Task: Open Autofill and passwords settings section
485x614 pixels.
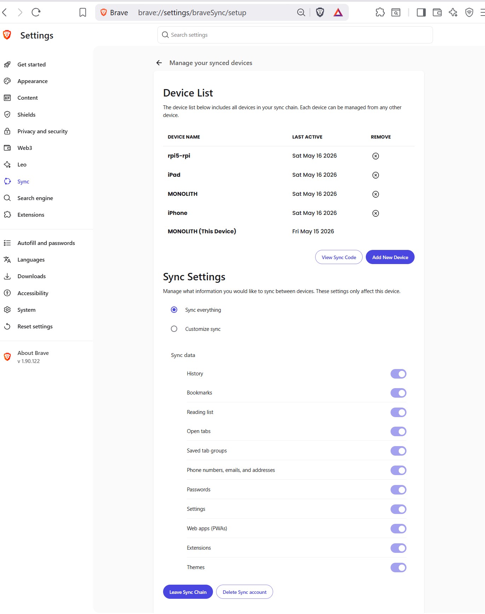Action: pyautogui.click(x=46, y=243)
